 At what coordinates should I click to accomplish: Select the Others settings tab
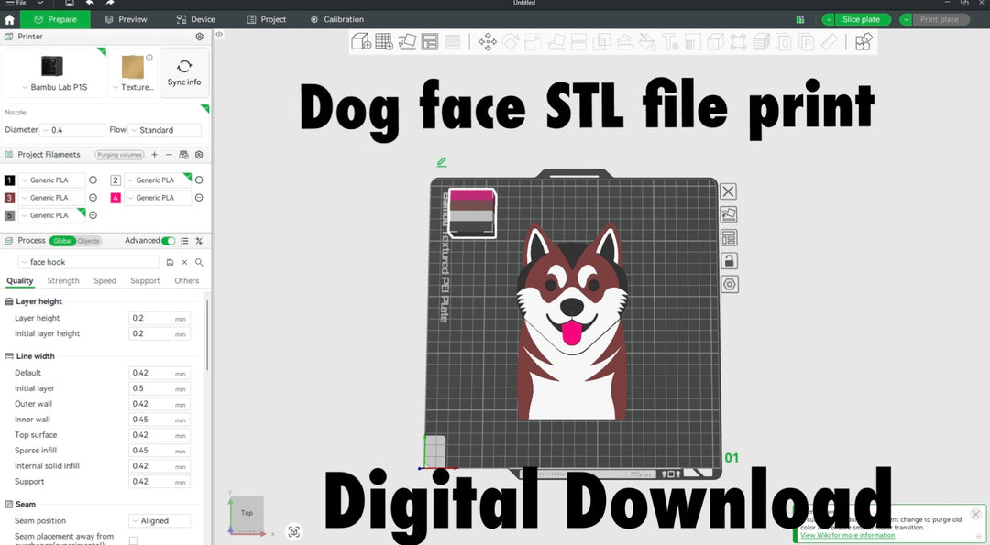(x=186, y=281)
